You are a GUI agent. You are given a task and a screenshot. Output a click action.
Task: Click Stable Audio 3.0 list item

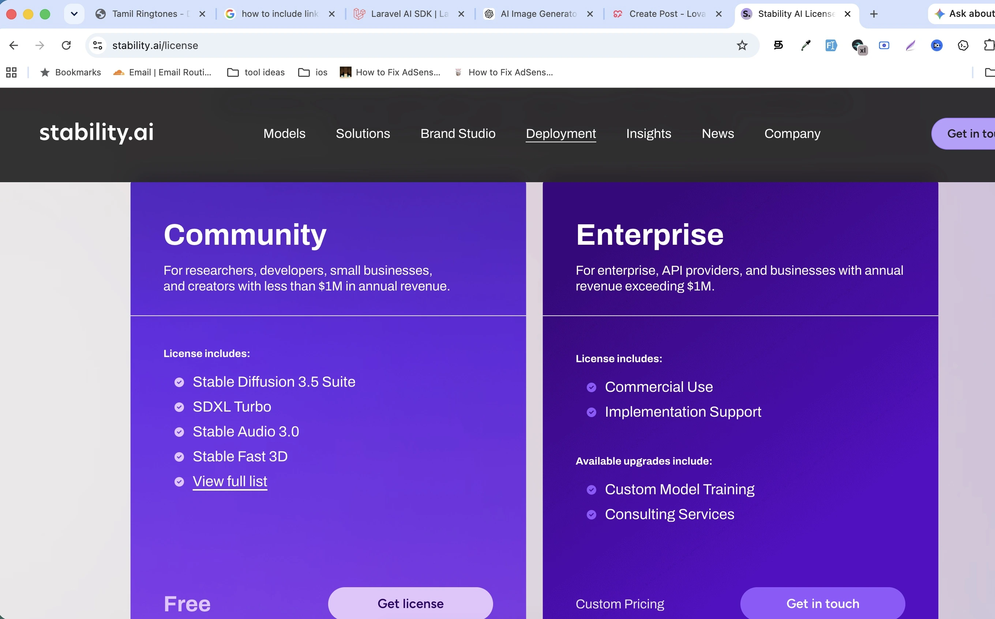tap(245, 431)
